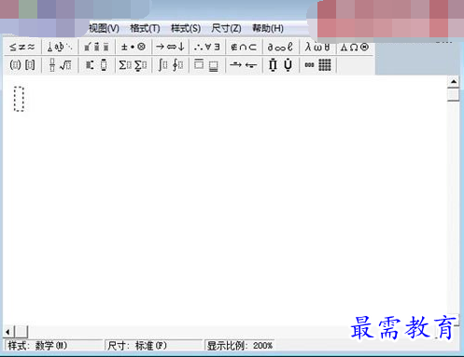The height and width of the screenshot is (357, 464).
Task: Open the integral templates palette (∫)
Action: click(170, 65)
